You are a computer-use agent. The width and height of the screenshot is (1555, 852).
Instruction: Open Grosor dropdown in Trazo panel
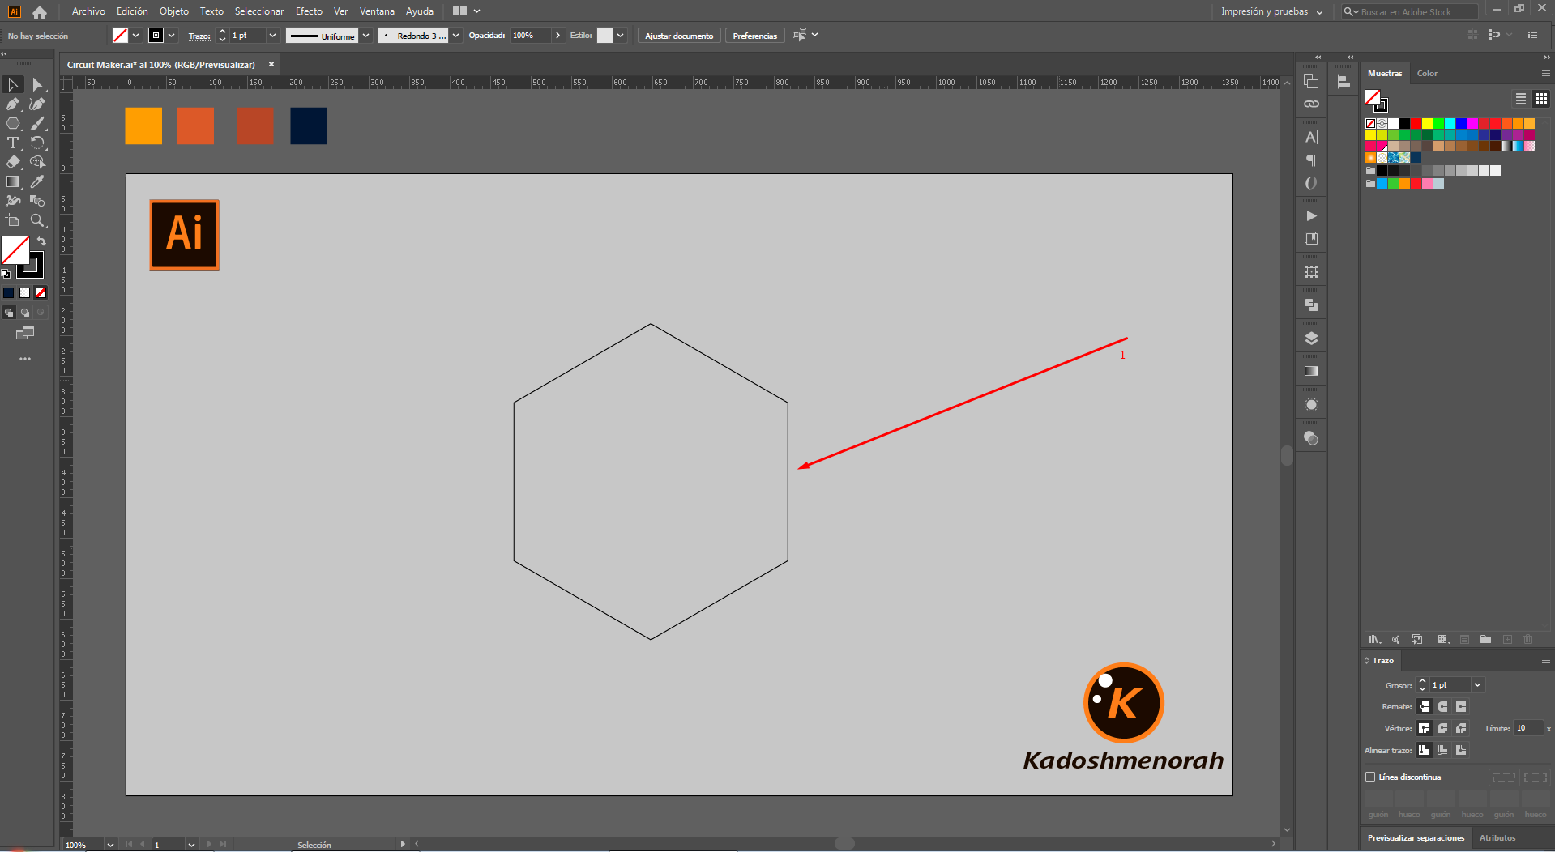tap(1477, 685)
